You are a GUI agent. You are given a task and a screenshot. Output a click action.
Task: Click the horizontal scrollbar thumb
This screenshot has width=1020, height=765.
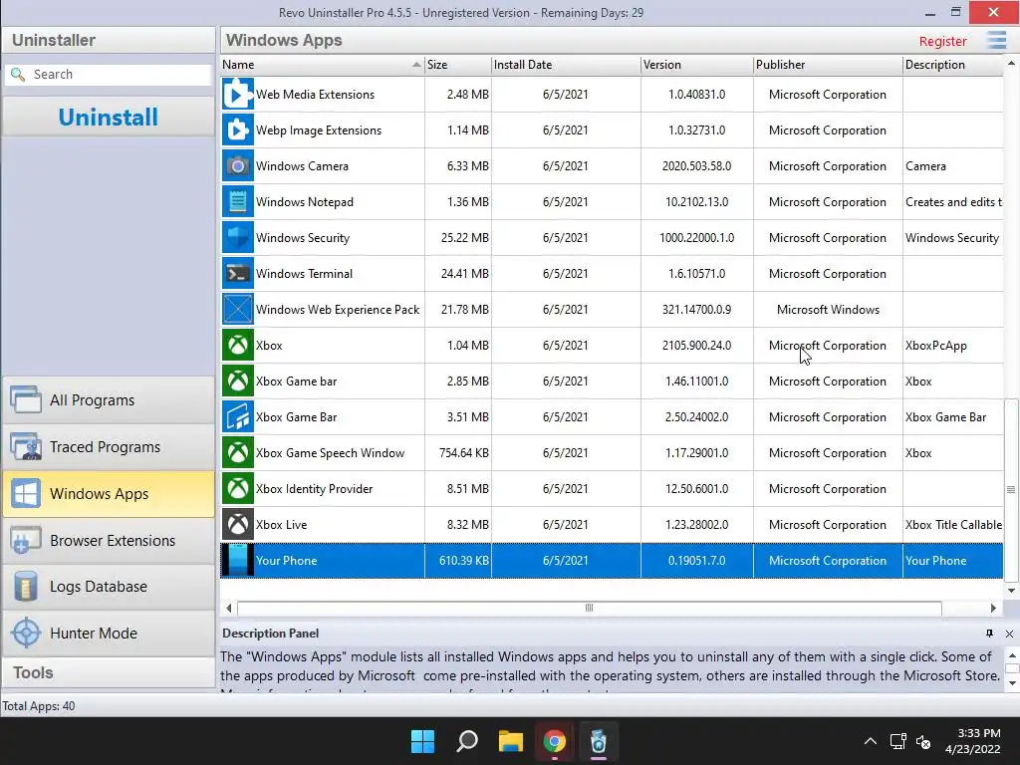click(x=590, y=608)
